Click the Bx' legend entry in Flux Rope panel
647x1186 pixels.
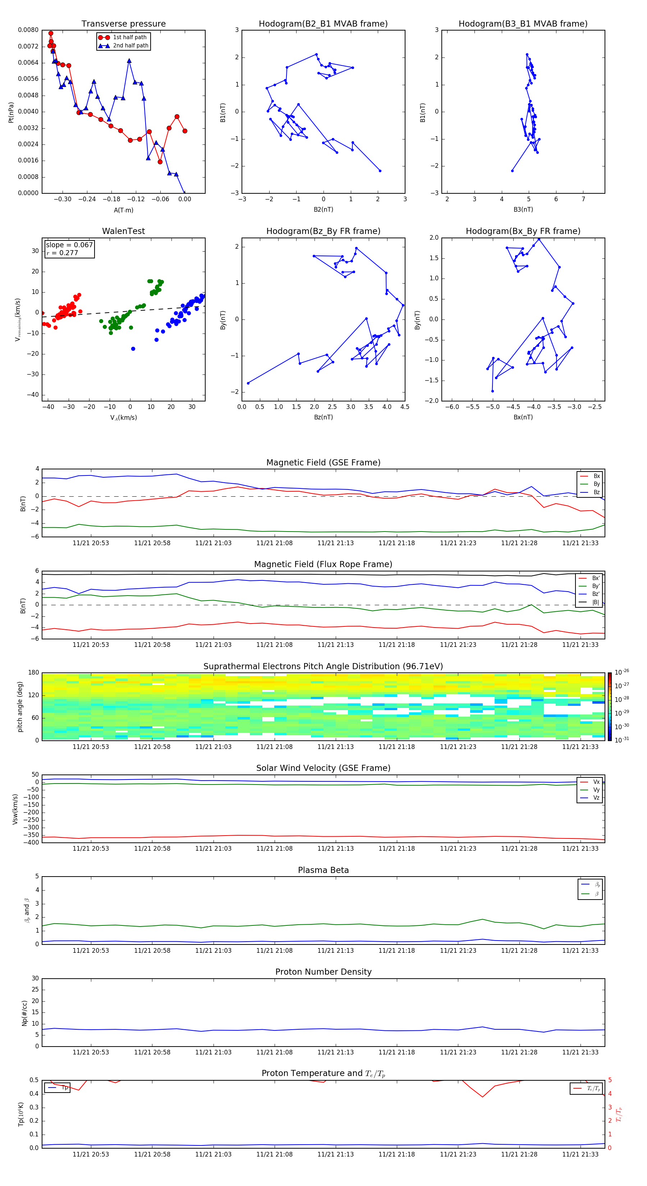click(589, 578)
